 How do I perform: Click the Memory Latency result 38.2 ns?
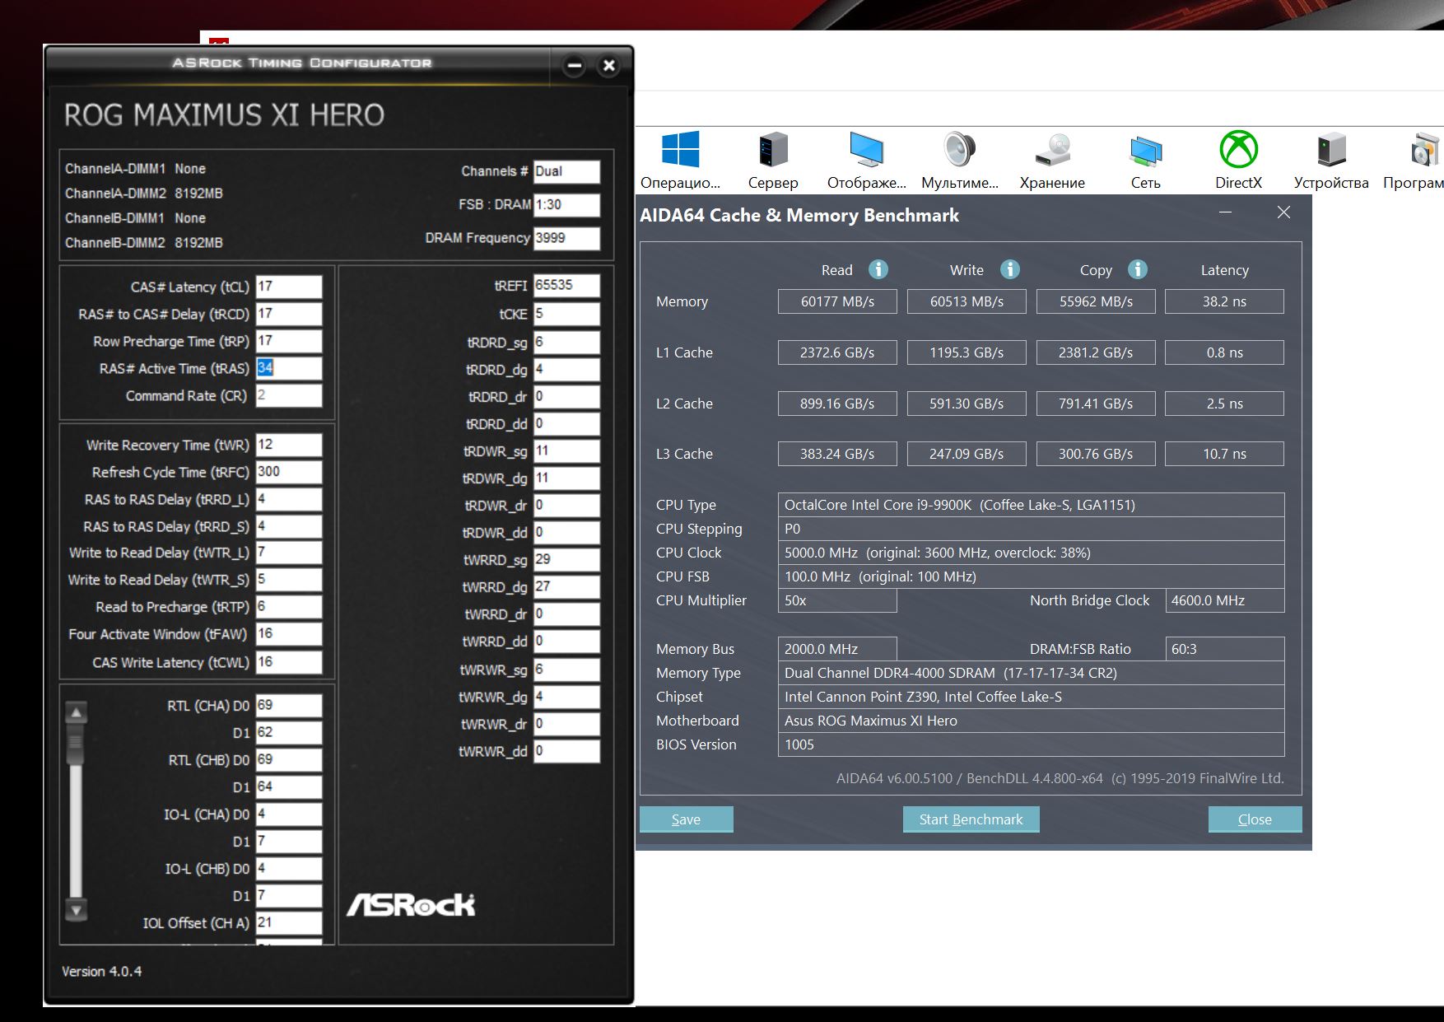[x=1224, y=301]
